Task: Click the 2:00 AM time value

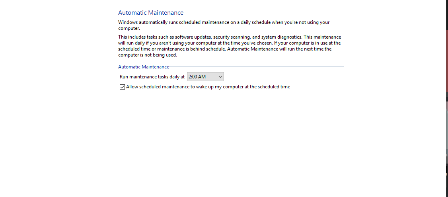Action: pyautogui.click(x=197, y=77)
